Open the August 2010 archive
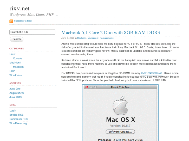This screenshot has width=189, height=141. point(17,93)
